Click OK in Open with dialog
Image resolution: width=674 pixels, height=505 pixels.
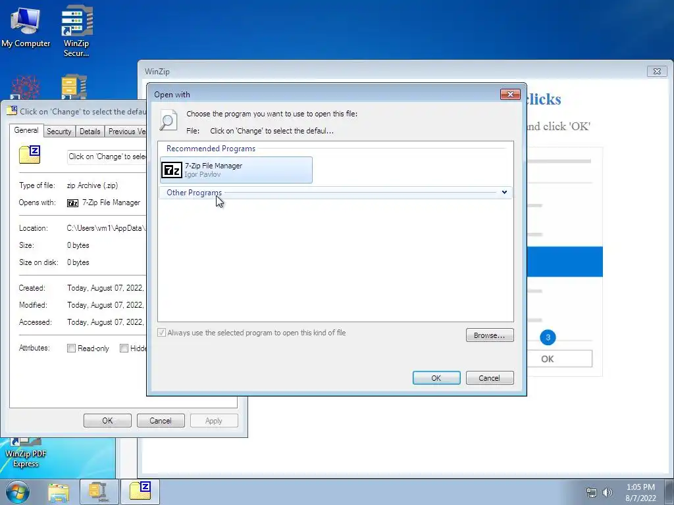pyautogui.click(x=436, y=378)
